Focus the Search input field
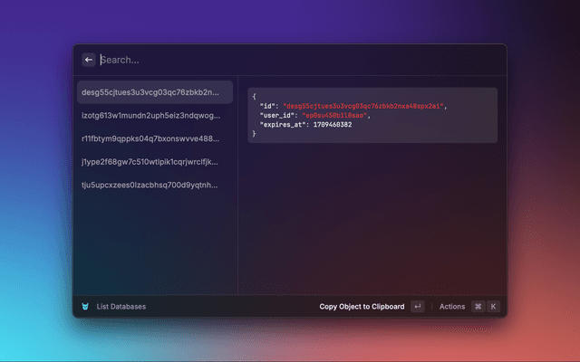Viewport: 580px width, 362px height. (x=272, y=60)
